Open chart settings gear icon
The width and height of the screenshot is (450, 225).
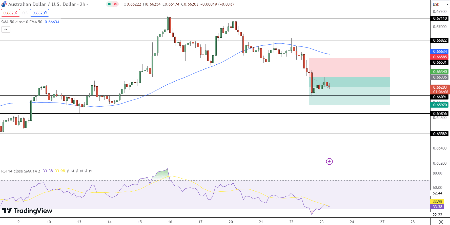(441, 222)
